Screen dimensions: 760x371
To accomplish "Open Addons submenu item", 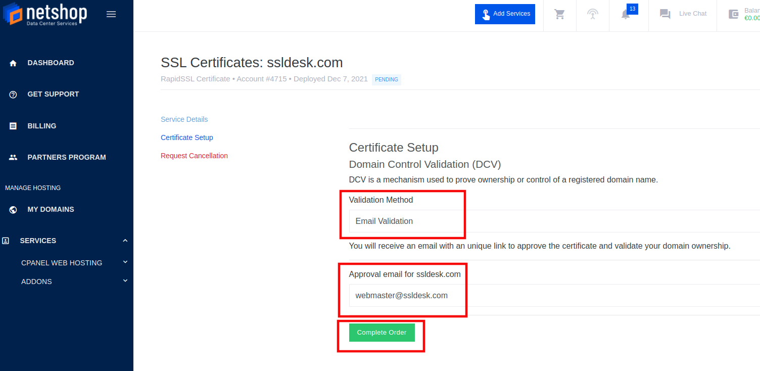I will [x=36, y=282].
